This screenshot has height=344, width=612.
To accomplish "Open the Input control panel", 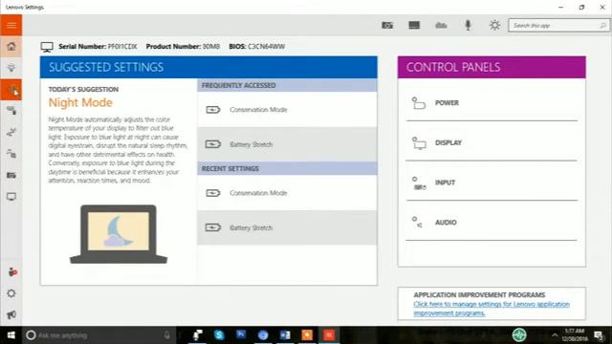I will pos(492,183).
